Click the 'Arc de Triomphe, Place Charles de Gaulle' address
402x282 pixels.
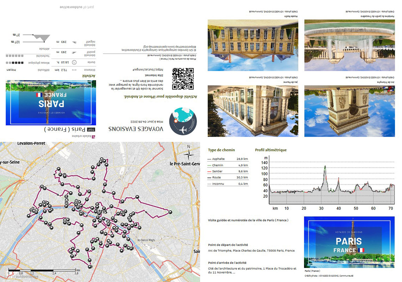[x=251, y=251]
